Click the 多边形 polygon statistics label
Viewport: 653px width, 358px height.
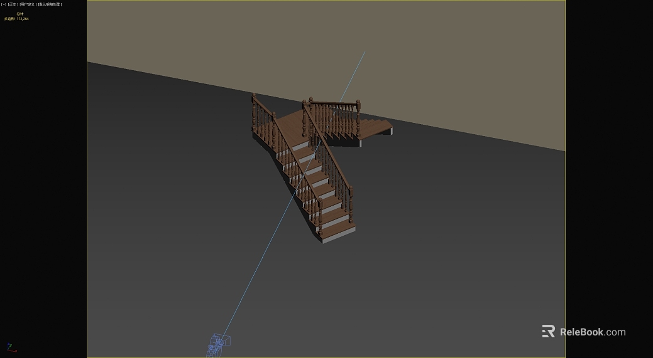9,19
